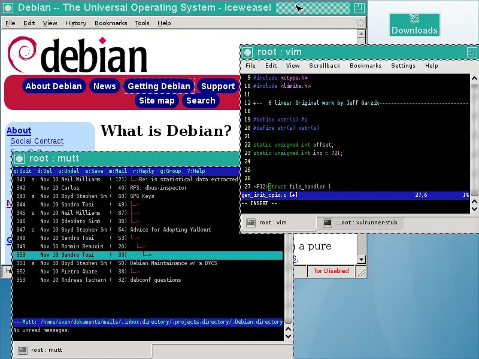
Task: Open Bookmarks menu in Iceweasel
Action: tap(111, 23)
